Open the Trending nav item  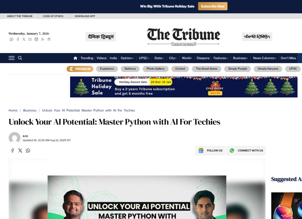pos(87,58)
